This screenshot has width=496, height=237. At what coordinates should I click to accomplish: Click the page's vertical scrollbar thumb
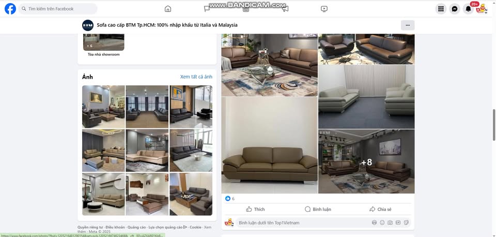494,125
